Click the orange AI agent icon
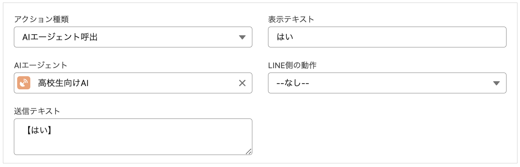Viewport: 520px width, 167px height. [24, 83]
